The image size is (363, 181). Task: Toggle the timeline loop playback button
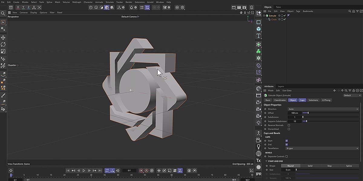[107, 170]
